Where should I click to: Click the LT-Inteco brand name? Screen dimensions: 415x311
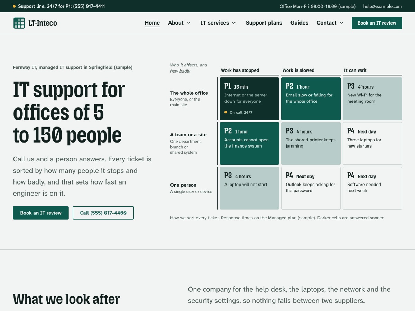pyautogui.click(x=43, y=23)
